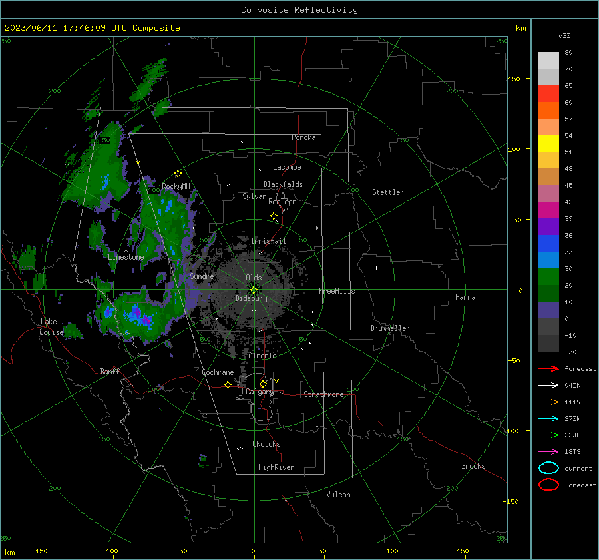Click the small echo west of Okotoks
599x560 pixels.
[203, 460]
